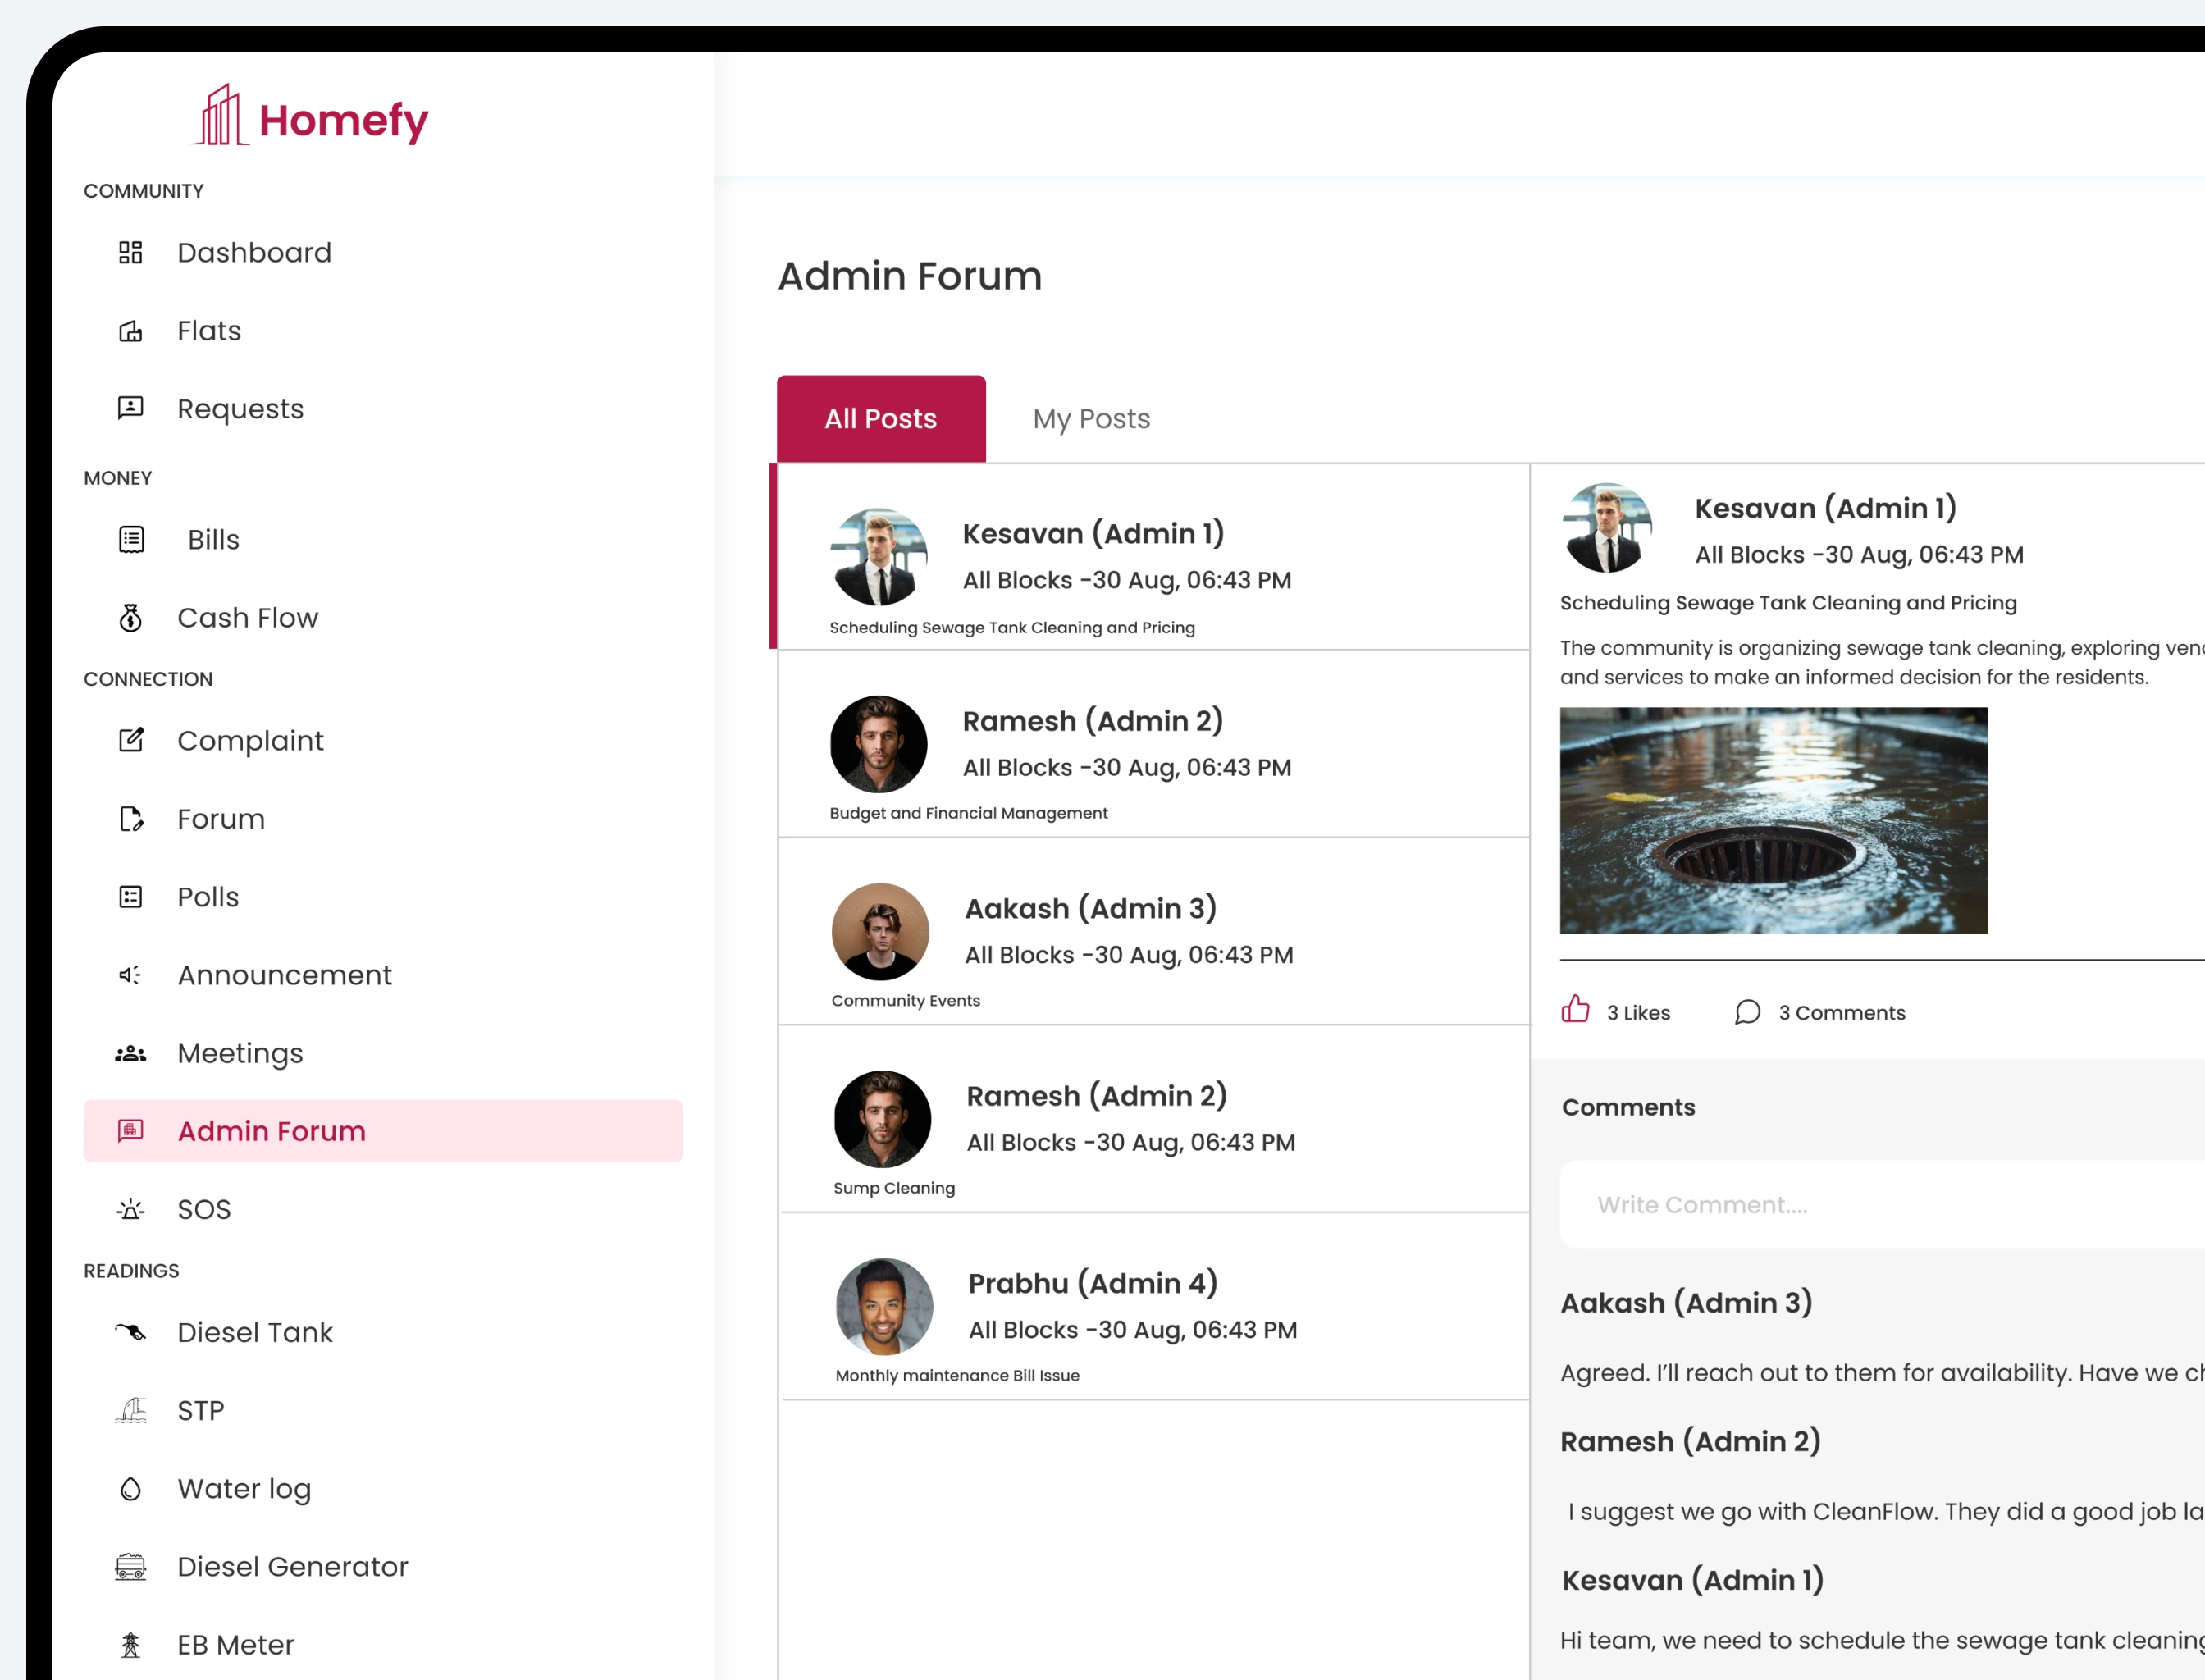Click commenter name Ramesh (Admin 2)
The height and width of the screenshot is (1680, 2205).
pyautogui.click(x=1691, y=1441)
